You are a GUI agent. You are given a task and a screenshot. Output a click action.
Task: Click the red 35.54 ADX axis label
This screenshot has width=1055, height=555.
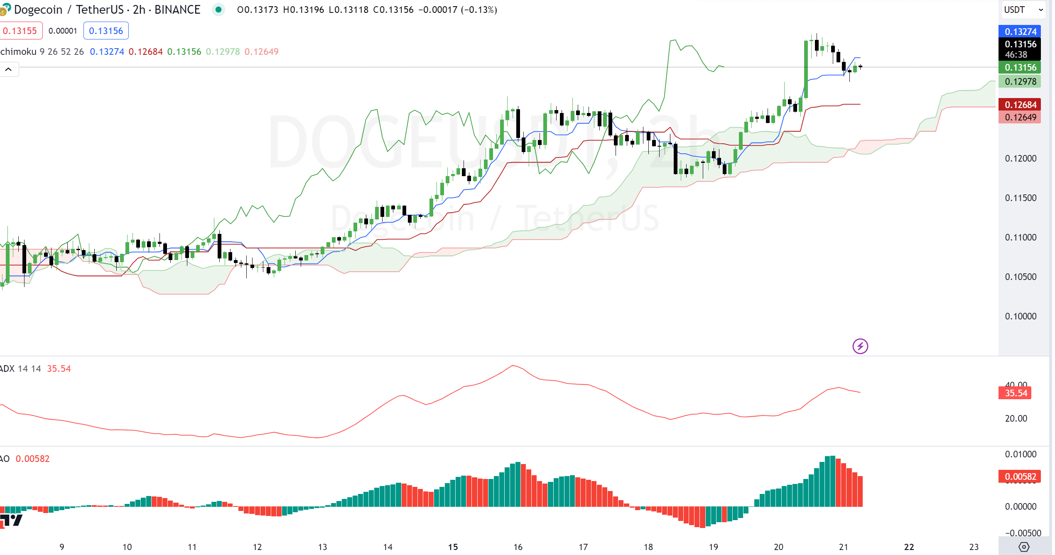click(1015, 393)
